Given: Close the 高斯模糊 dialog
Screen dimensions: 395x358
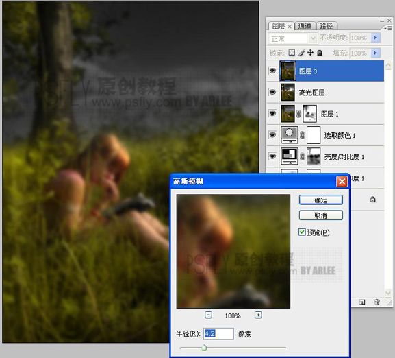Looking at the screenshot, I should 342,181.
